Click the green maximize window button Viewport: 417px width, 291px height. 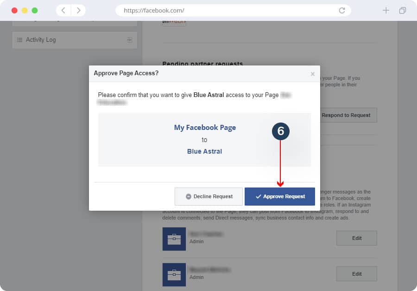[35, 10]
